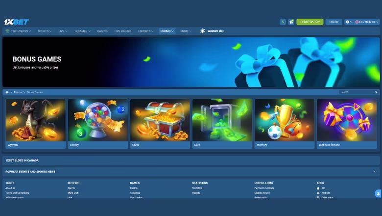Open the Wyvern bonus game
Viewport: 382px width, 216px height.
click(x=36, y=124)
